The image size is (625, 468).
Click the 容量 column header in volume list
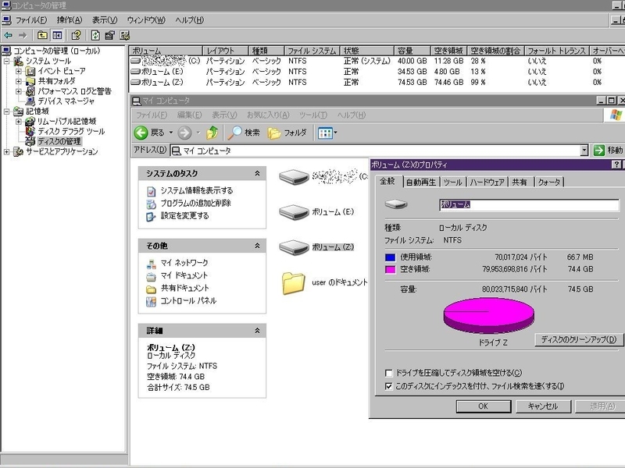[412, 51]
